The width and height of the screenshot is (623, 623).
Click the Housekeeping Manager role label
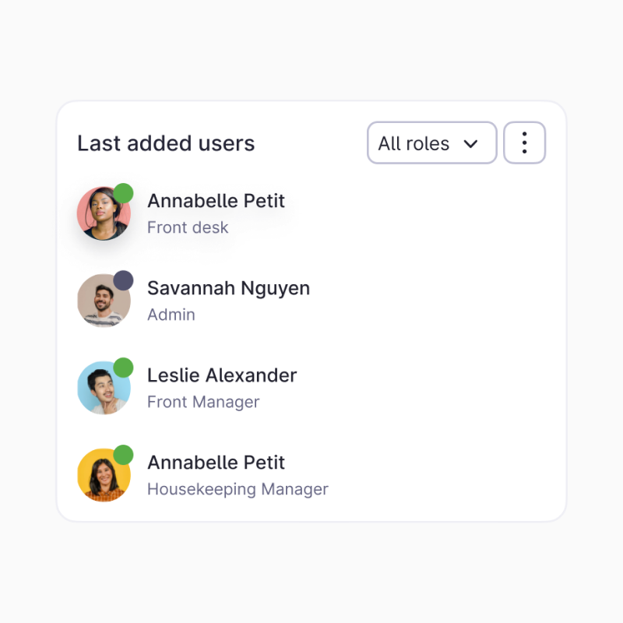pyautogui.click(x=238, y=490)
